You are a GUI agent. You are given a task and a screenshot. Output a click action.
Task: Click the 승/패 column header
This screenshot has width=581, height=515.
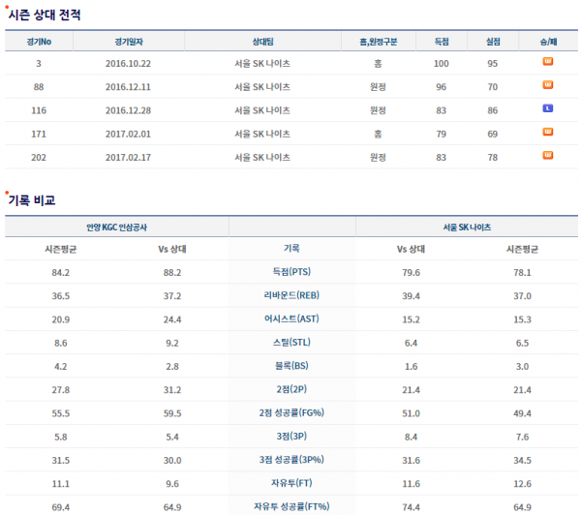coord(548,42)
